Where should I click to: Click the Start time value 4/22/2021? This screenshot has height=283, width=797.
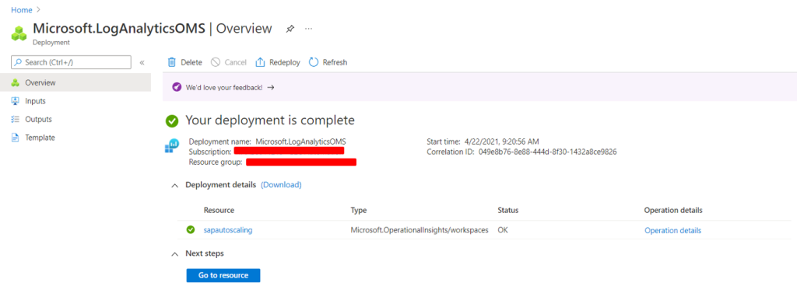click(x=502, y=141)
